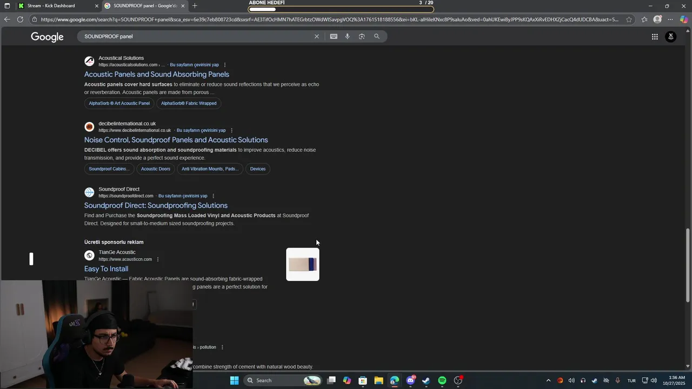
Task: Open Steam from the taskbar
Action: coord(426,380)
